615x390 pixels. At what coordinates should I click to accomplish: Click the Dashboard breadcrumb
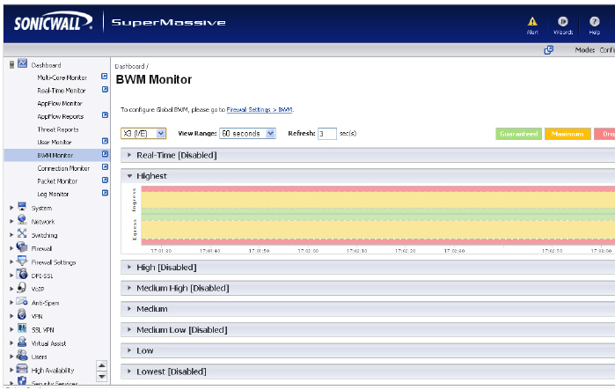[130, 66]
